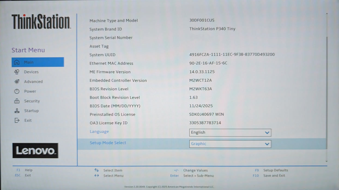Open the Language dropdown showing English
The height and width of the screenshot is (190, 339).
pyautogui.click(x=230, y=132)
